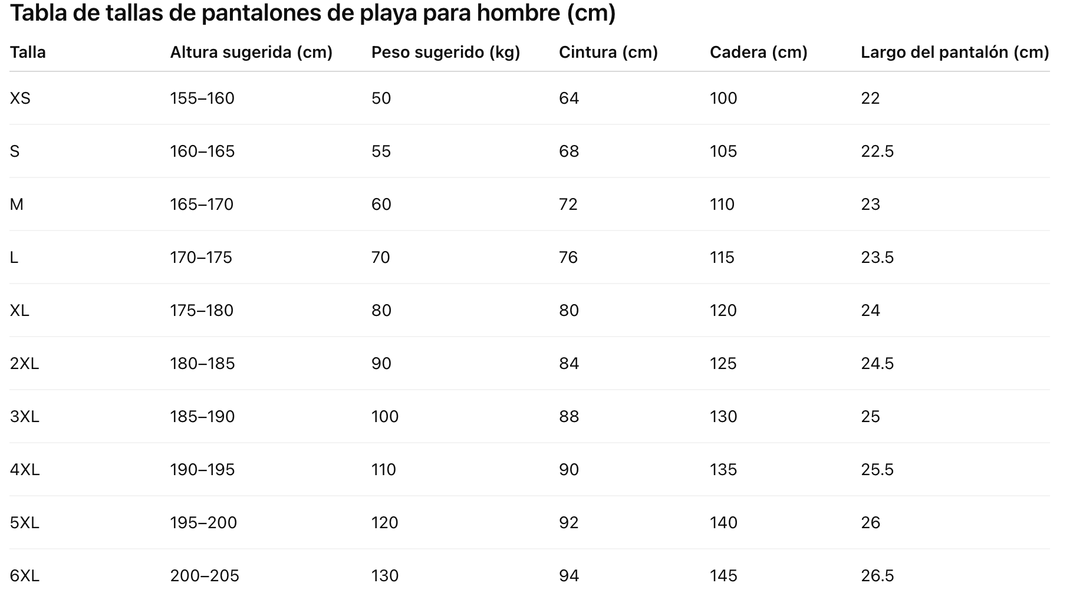Click the XS size label
This screenshot has width=1073, height=606.
pos(20,98)
